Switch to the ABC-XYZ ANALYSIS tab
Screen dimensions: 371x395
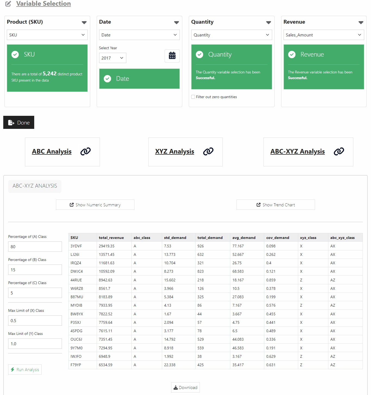coord(35,186)
